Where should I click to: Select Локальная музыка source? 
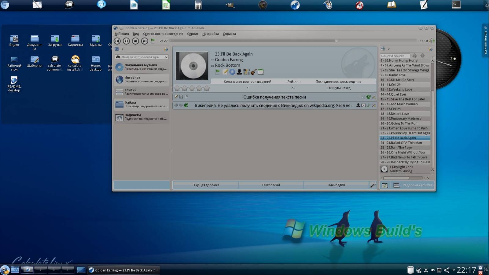[x=142, y=67]
